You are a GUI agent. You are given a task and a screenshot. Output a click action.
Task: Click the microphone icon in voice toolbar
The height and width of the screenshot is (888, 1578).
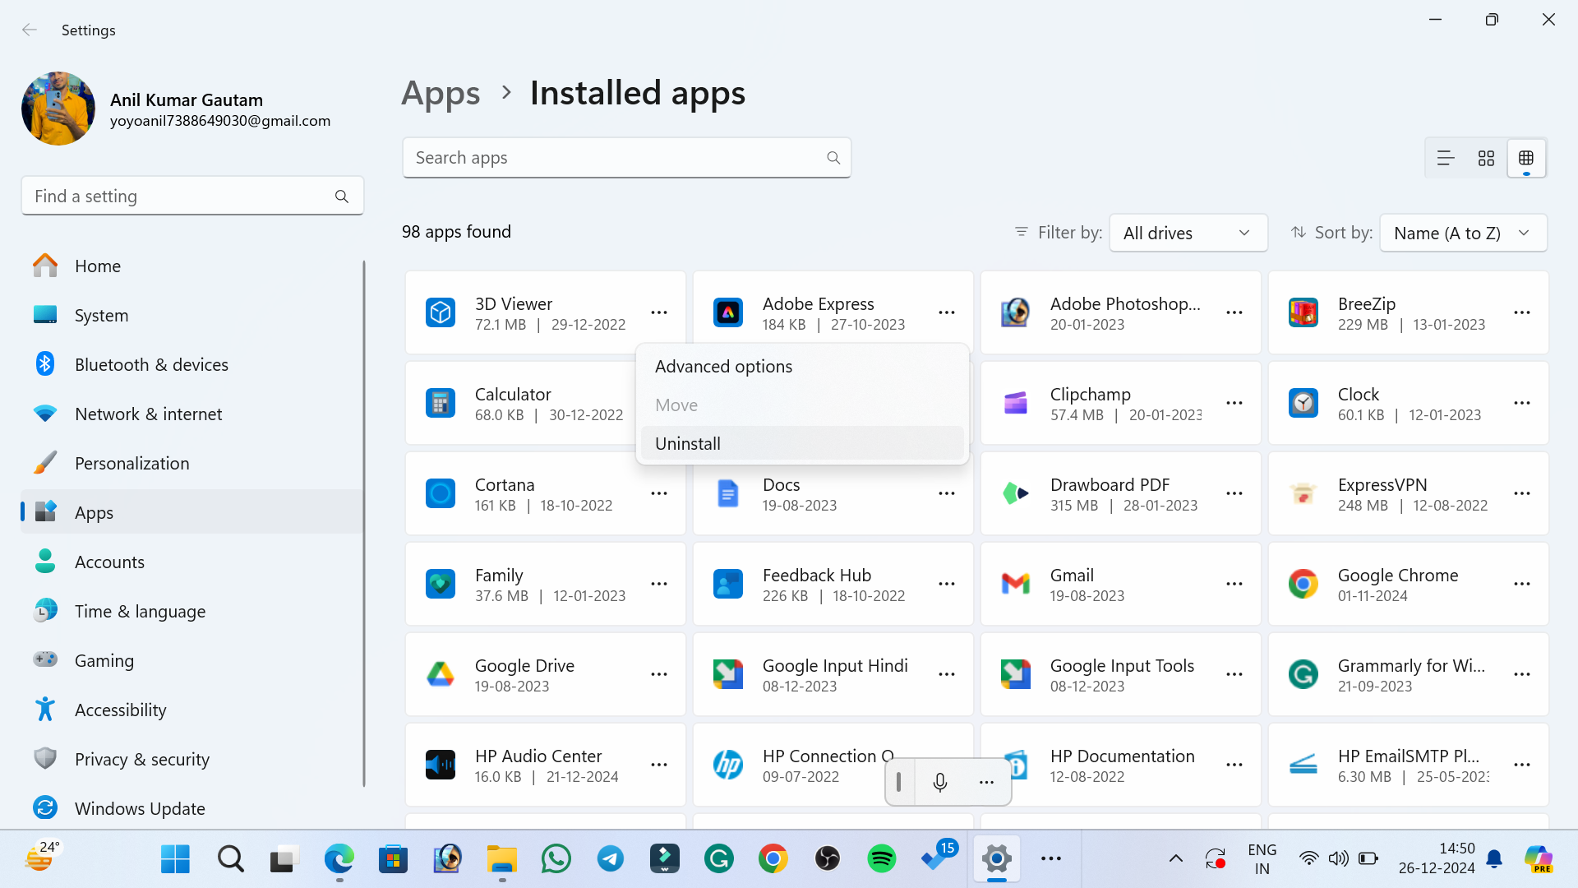[x=940, y=782]
